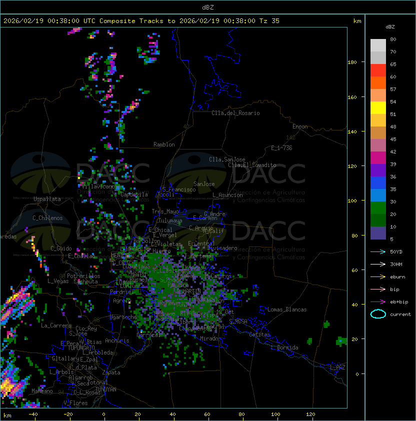Click the 'L_Vegas' map label
This screenshot has width=416, height=421.
[58, 281]
